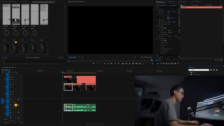Screen dimensions: 224x126
Task: Toggle Linked Selection in timeline
Action: [9, 72]
